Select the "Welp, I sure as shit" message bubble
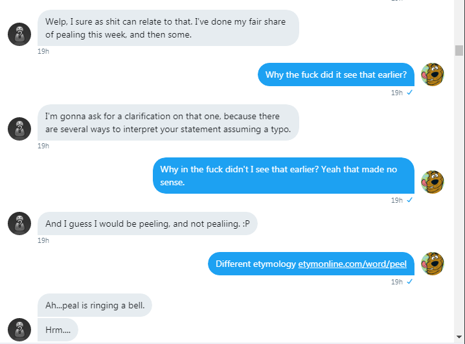The image size is (465, 344). pos(168,28)
